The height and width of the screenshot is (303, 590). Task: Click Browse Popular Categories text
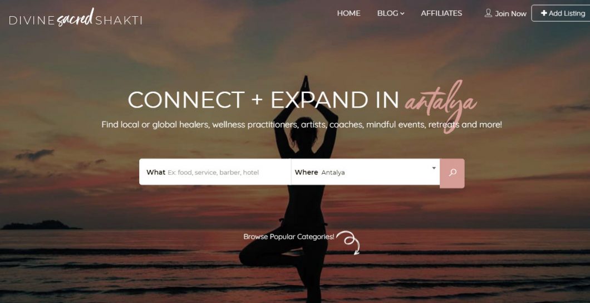tap(289, 237)
